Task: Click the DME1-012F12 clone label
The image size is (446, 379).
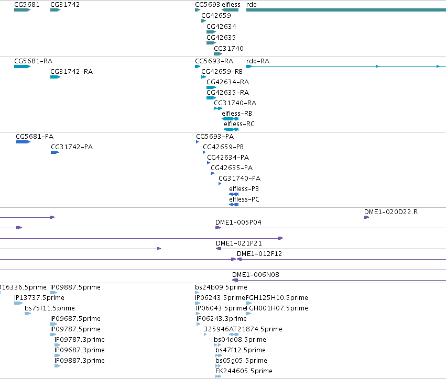Action: [x=259, y=254]
